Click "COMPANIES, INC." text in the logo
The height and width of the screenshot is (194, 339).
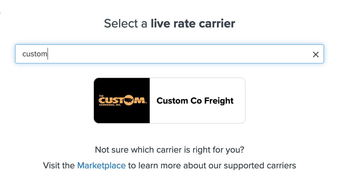click(x=110, y=105)
